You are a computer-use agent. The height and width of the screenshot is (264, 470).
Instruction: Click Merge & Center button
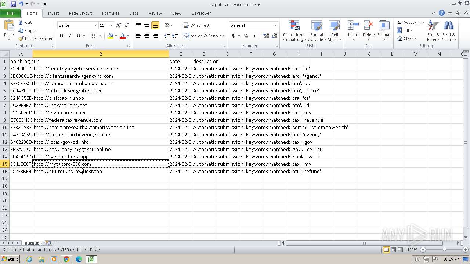[202, 36]
